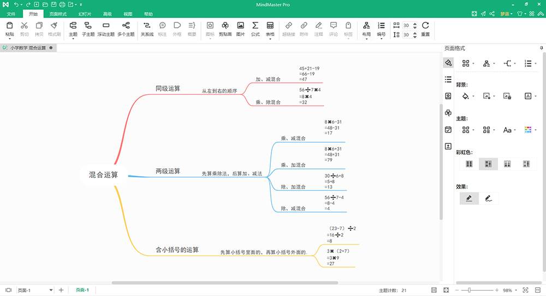Image resolution: width=546 pixels, height=296 pixels.
Task: Click the zoom slider handle
Action: [470, 290]
